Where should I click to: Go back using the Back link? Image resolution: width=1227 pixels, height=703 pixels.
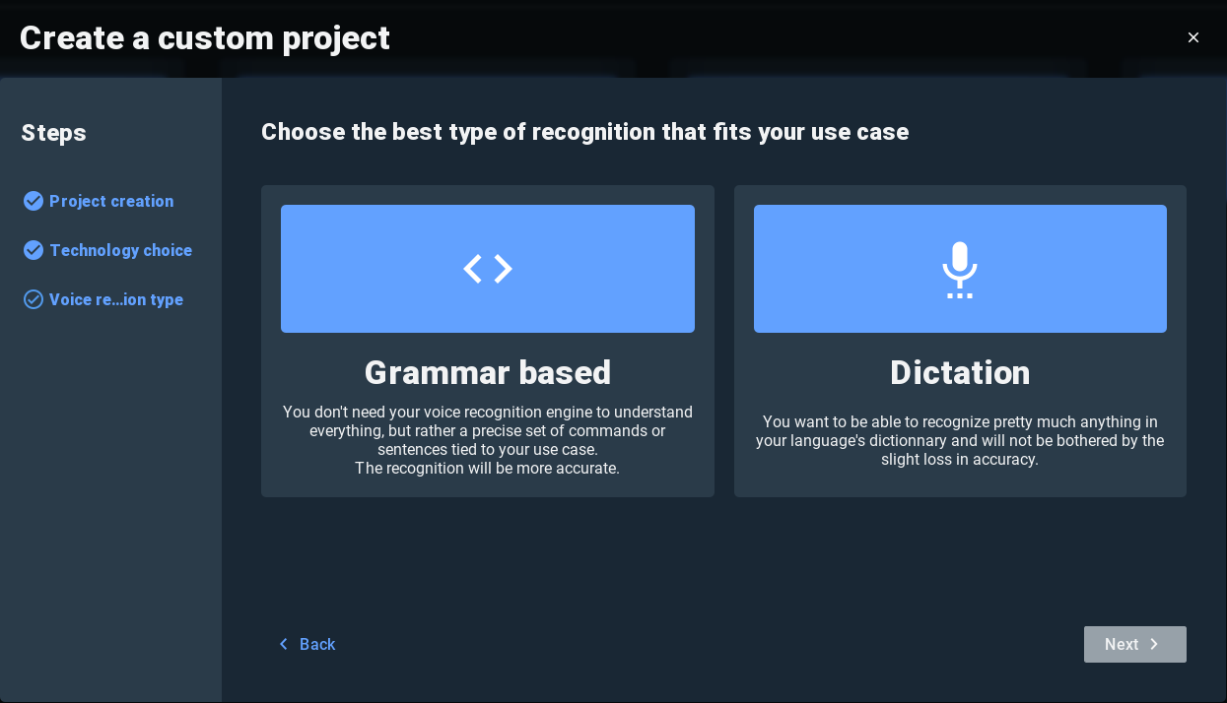click(x=317, y=644)
